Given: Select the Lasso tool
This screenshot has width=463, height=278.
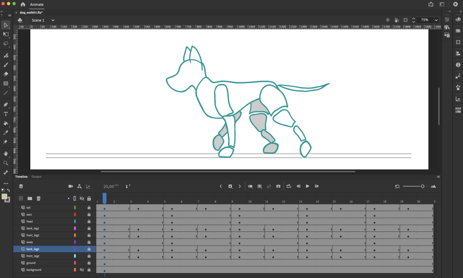Looking at the screenshot, I should click(x=6, y=44).
